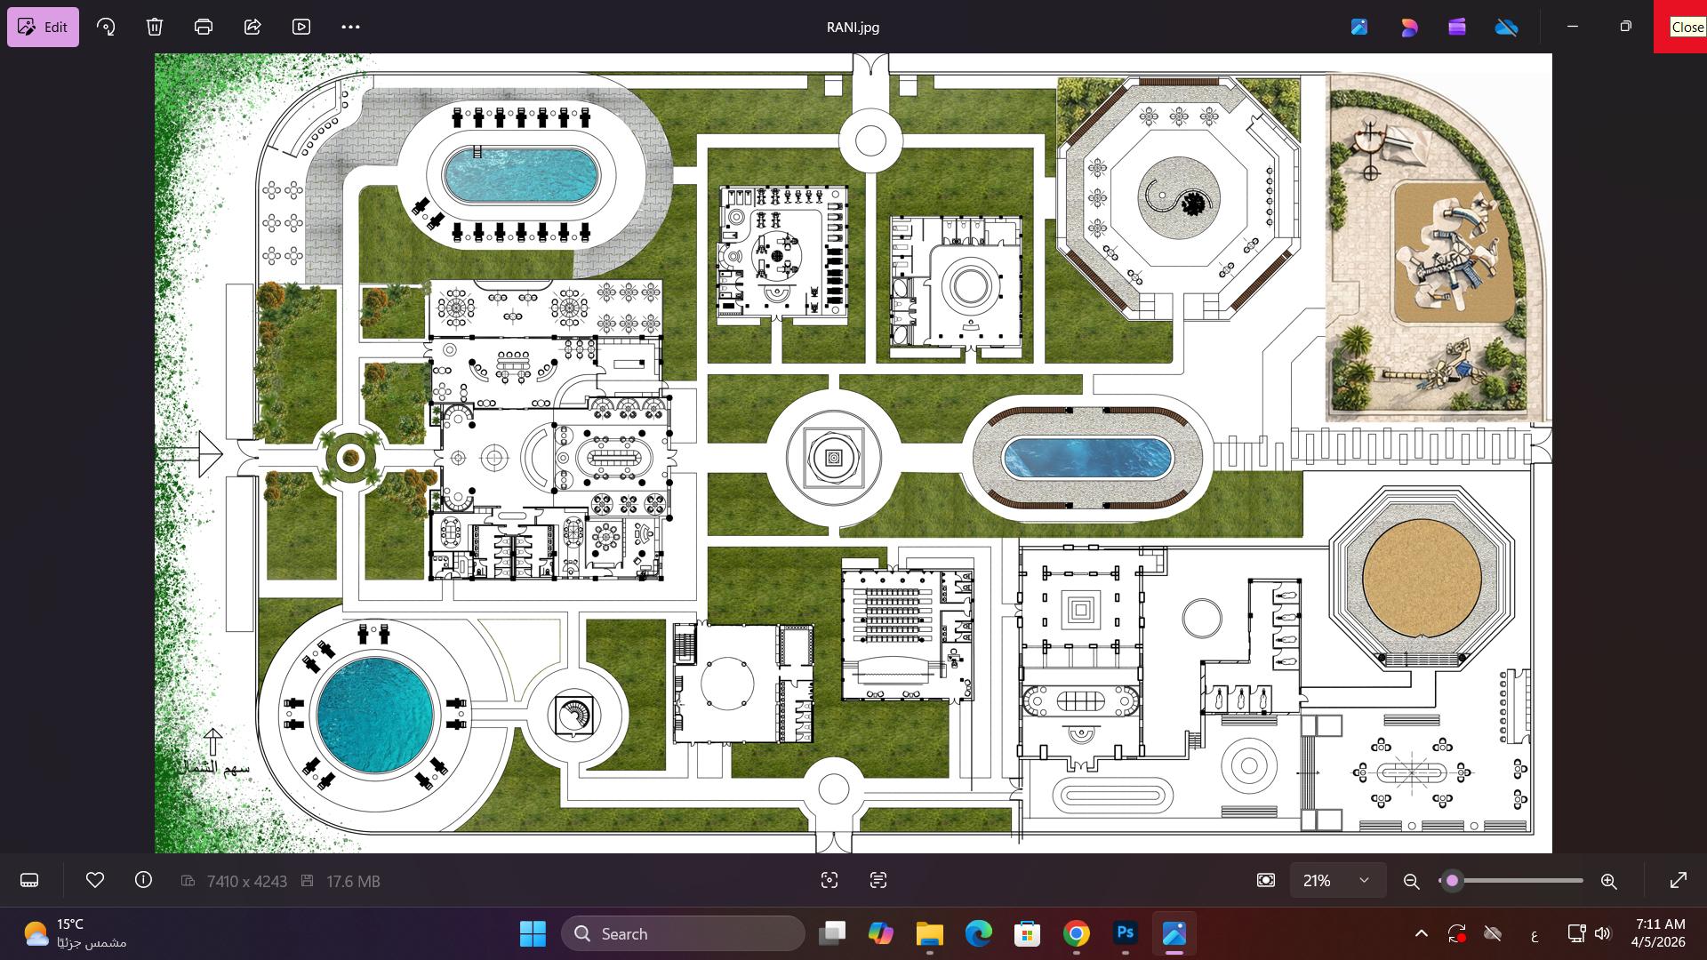Zoom in with the plus magnifier
Image resolution: width=1707 pixels, height=960 pixels.
1608,882
